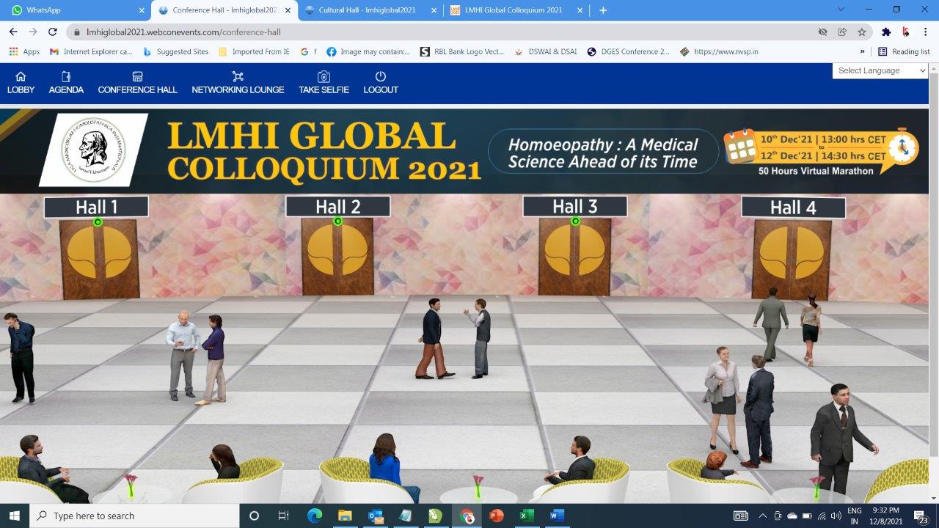The image size is (939, 528).
Task: Open the https://www.nvsp.in bookmark
Action: 719,51
